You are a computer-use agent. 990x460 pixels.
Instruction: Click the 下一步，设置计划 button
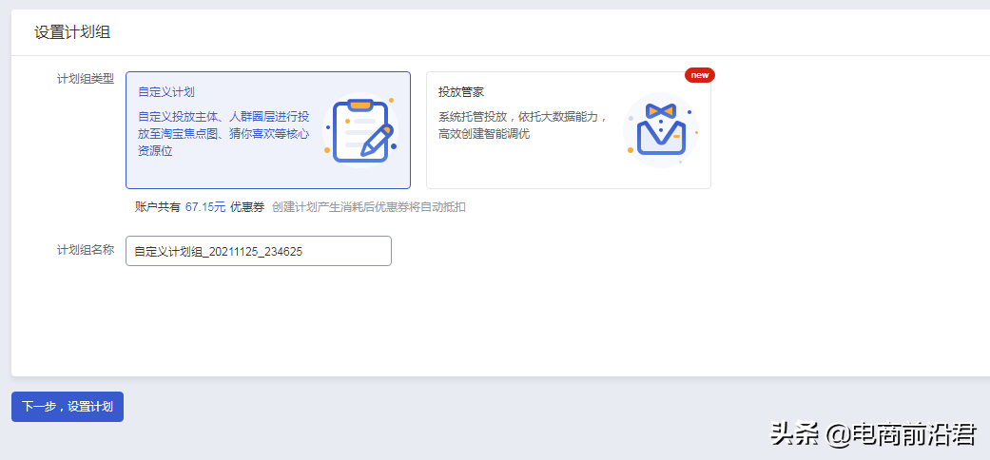click(x=68, y=407)
